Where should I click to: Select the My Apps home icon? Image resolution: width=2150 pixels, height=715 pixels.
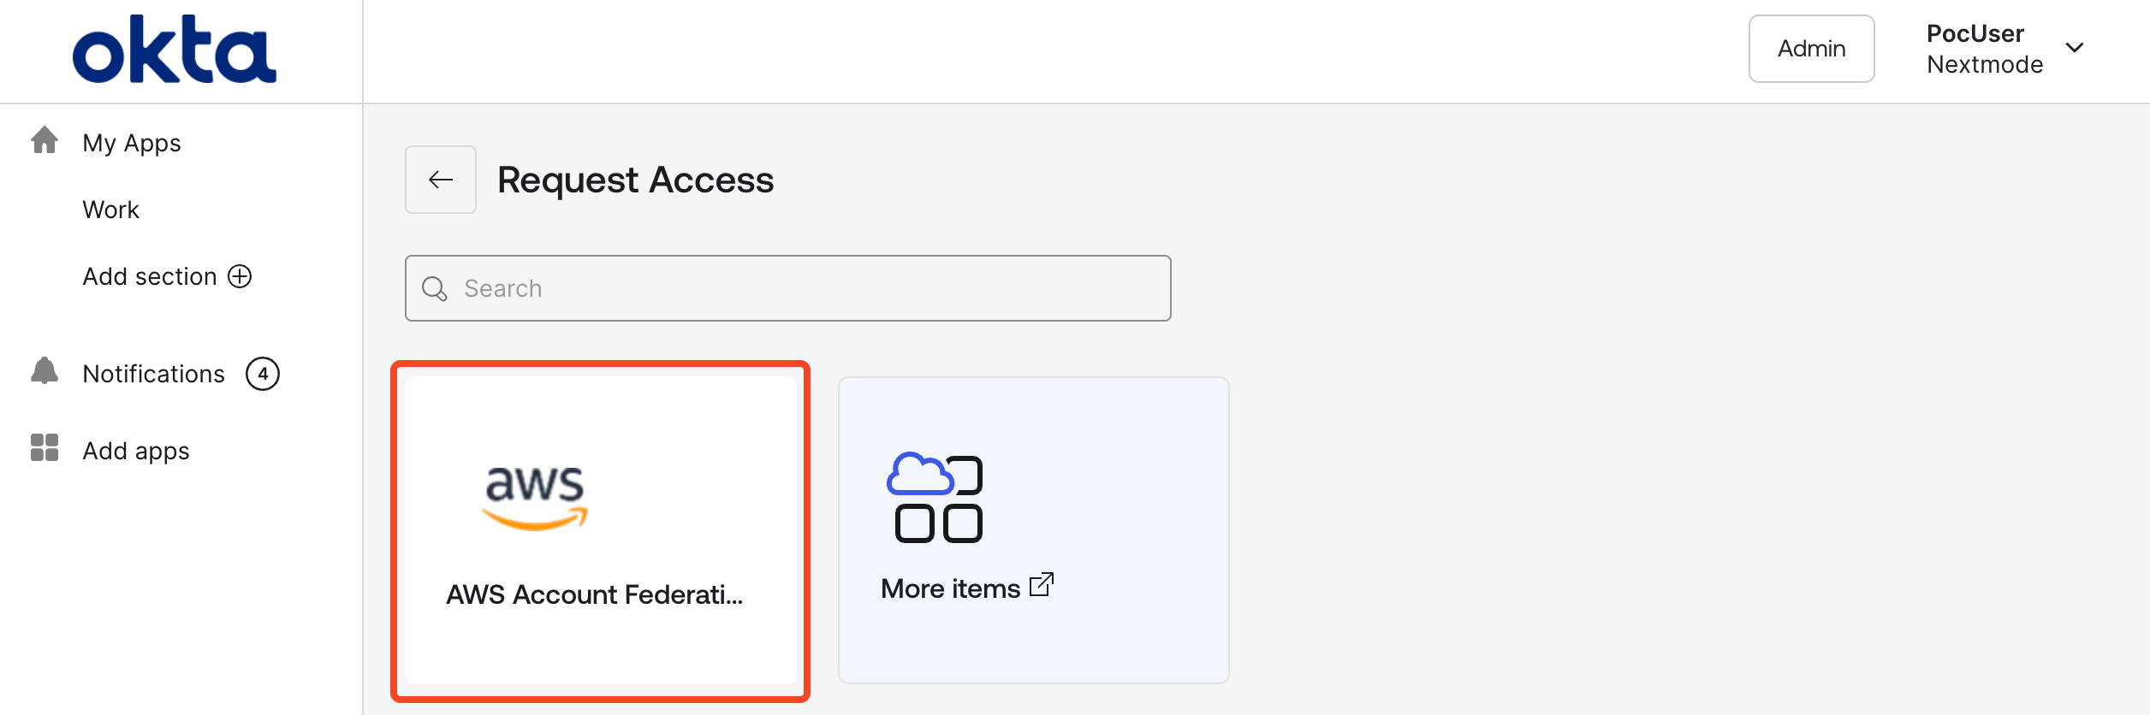[x=45, y=141]
